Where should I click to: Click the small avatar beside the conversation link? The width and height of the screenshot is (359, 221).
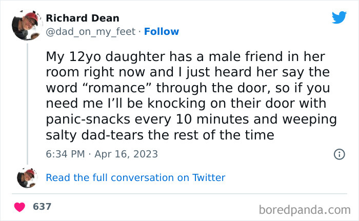[x=27, y=177]
